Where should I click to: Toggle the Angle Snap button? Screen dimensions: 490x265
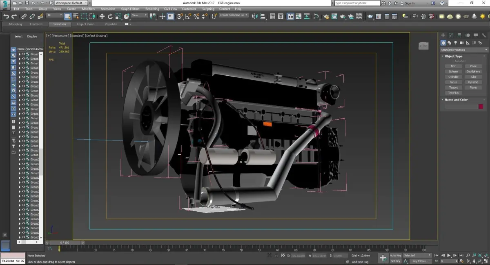[x=188, y=17]
